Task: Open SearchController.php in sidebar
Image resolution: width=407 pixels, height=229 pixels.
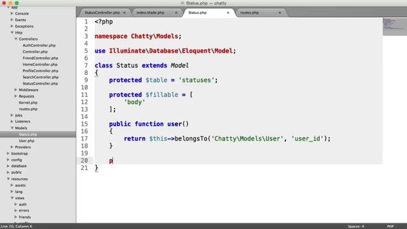Action: pos(41,77)
